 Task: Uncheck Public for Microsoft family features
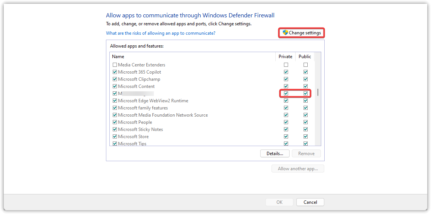pyautogui.click(x=305, y=108)
